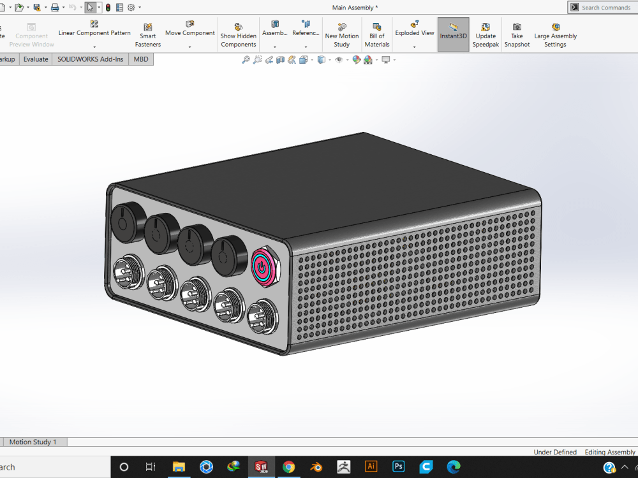
Task: Click Display Style cube icon
Action: tap(322, 60)
